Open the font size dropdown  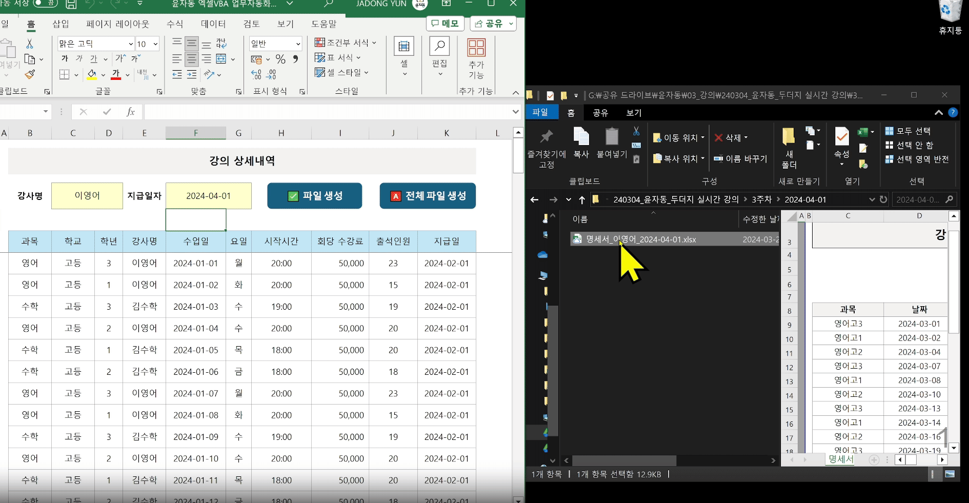[155, 44]
